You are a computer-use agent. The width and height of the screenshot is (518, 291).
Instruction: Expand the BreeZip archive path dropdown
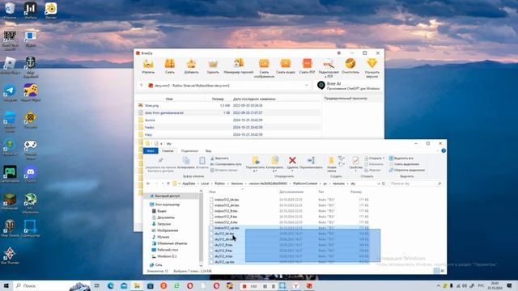click(307, 86)
